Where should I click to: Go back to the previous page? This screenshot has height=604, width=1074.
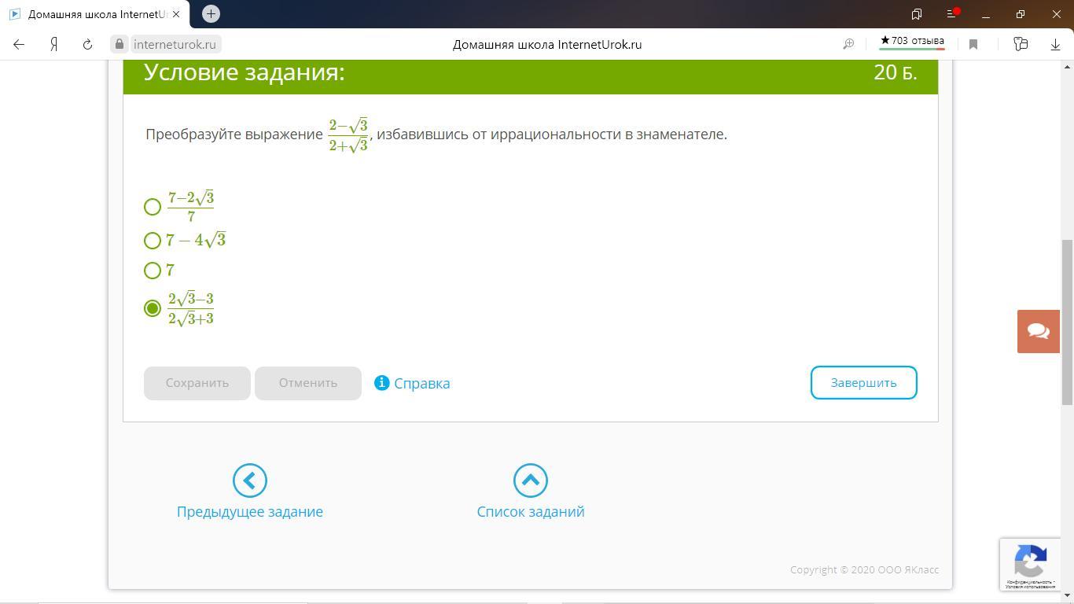[x=19, y=44]
